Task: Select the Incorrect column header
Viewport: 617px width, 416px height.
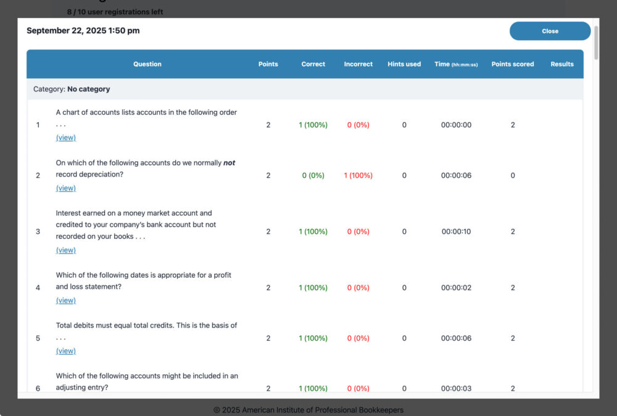Action: click(358, 64)
